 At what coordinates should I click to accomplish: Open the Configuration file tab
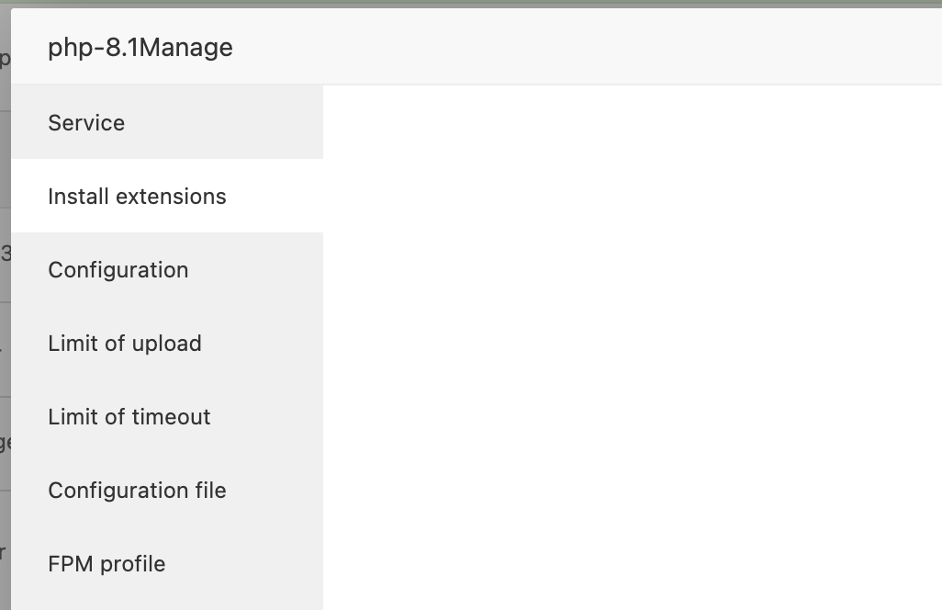(x=137, y=491)
